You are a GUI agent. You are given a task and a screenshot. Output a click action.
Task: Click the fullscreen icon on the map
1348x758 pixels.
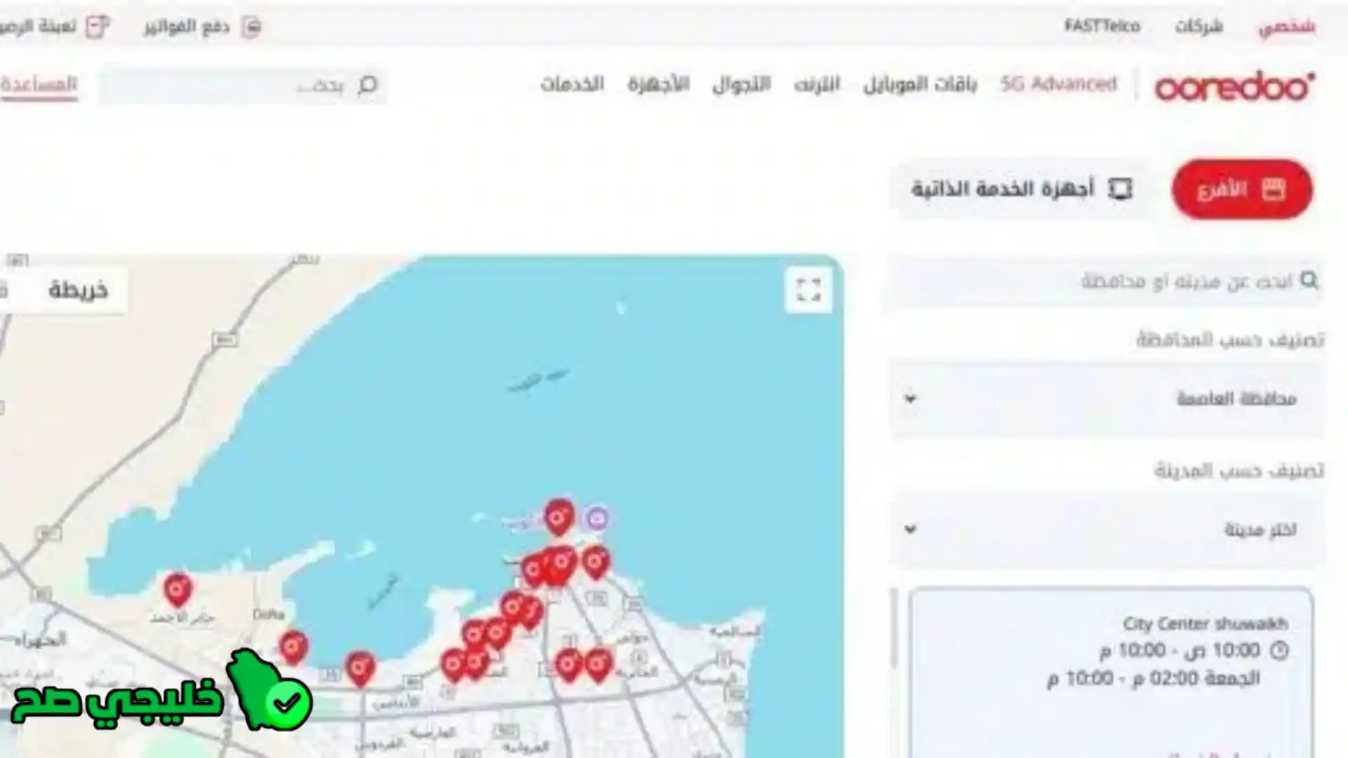809,290
